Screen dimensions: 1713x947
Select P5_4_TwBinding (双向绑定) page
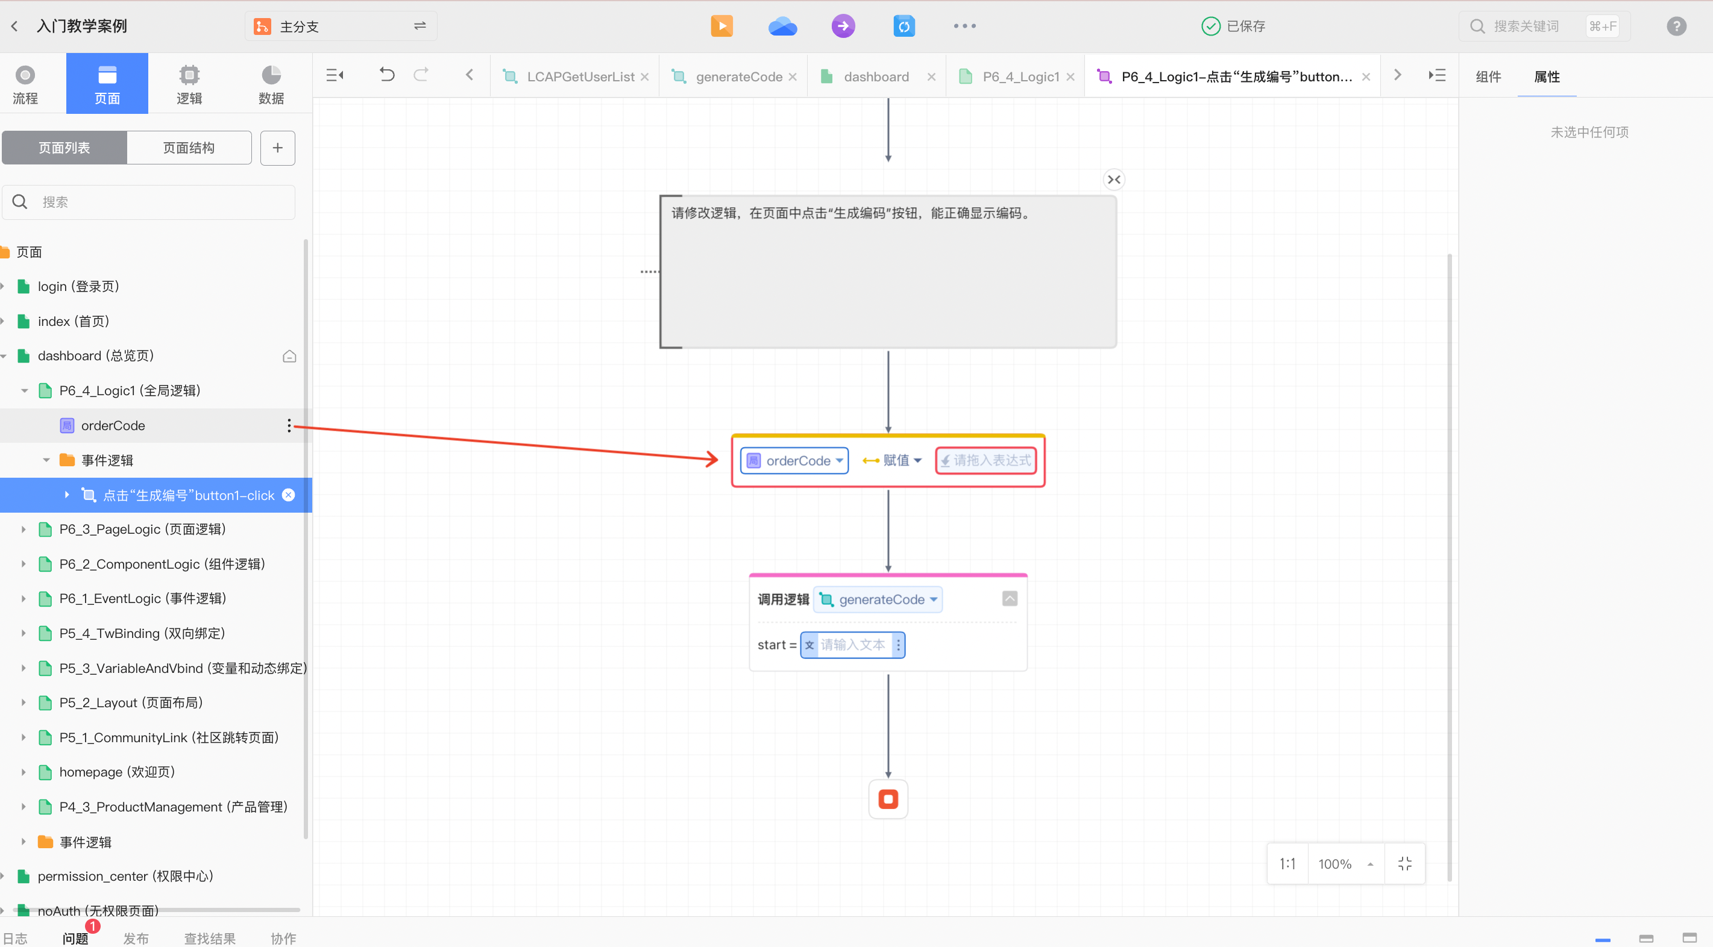[x=142, y=633]
